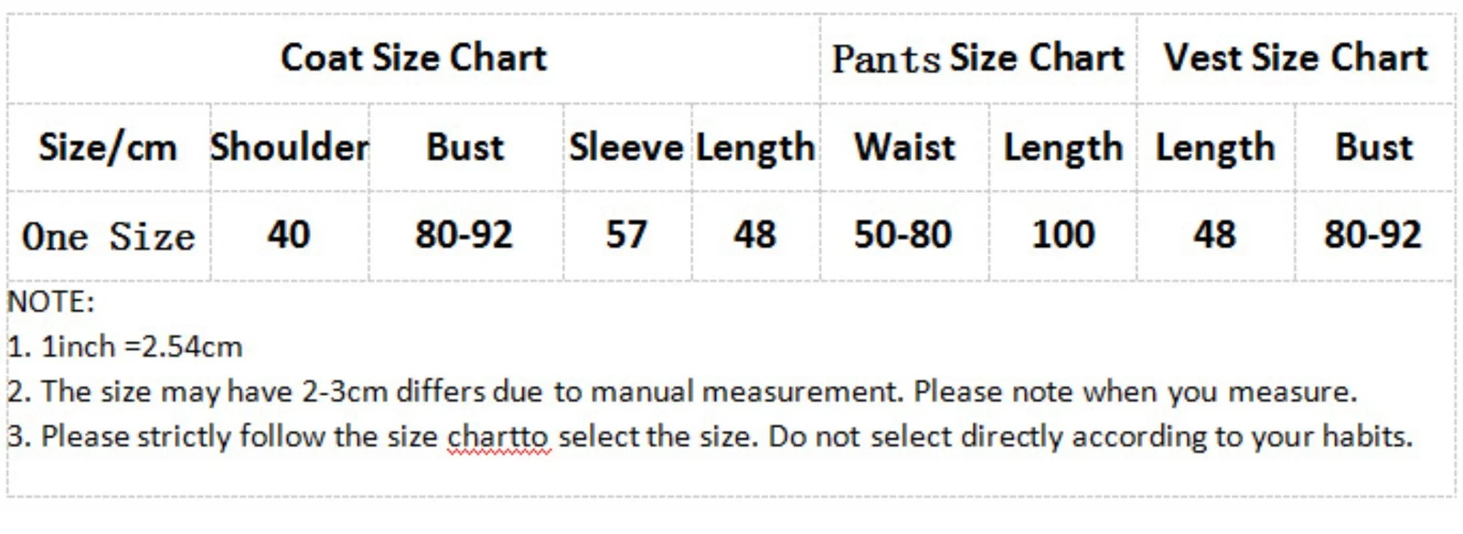Select the Pants Size Chart header
This screenshot has height=534, width=1463.
pyautogui.click(x=978, y=58)
